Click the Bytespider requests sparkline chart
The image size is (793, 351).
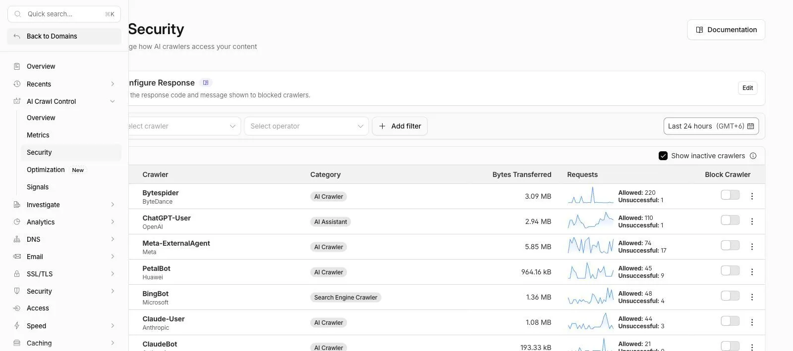click(591, 195)
